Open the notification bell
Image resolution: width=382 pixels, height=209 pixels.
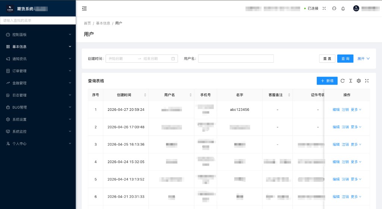coord(343,9)
